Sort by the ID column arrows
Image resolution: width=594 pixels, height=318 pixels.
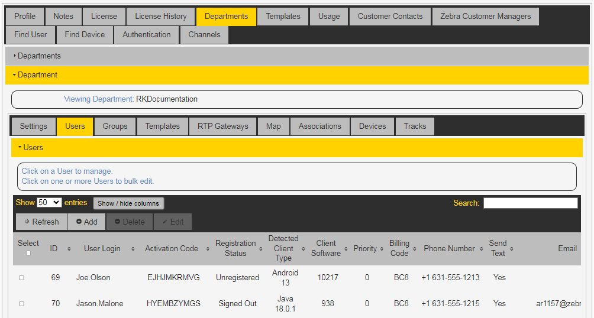69,249
